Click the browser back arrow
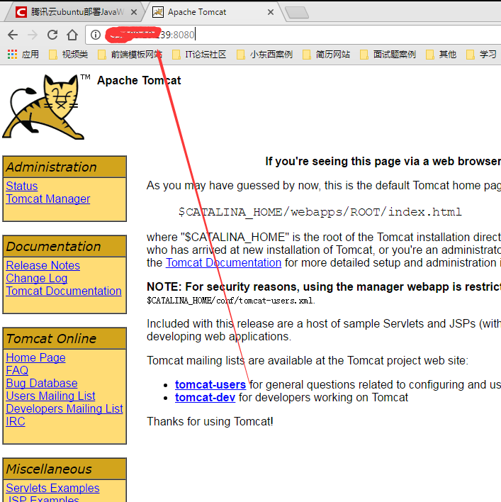Screen dimensions: 501x502 [13, 35]
